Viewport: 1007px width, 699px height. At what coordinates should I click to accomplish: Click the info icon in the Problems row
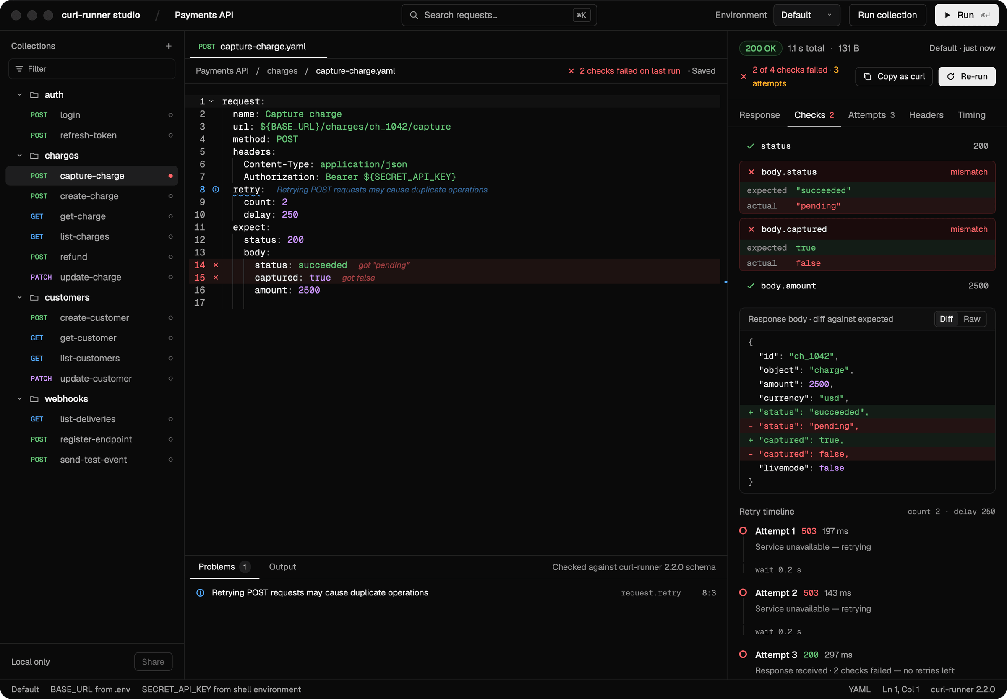click(200, 592)
